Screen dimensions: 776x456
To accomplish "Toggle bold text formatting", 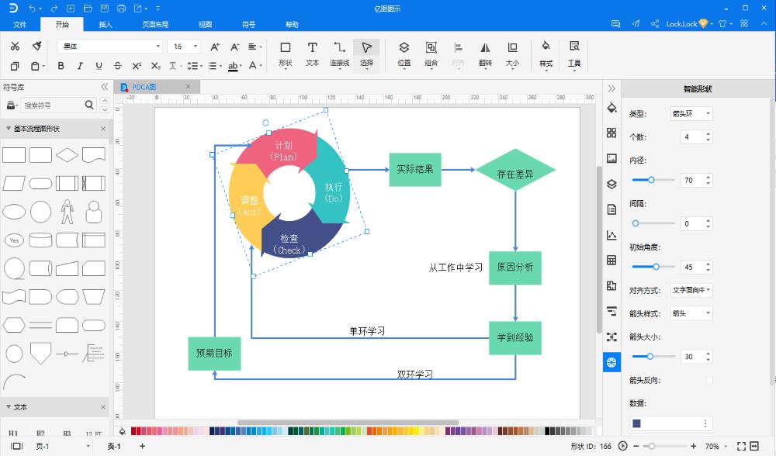I will (63, 66).
